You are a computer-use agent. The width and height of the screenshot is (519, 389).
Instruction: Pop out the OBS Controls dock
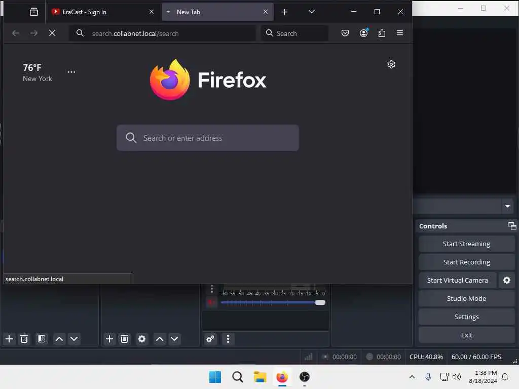coord(512,226)
